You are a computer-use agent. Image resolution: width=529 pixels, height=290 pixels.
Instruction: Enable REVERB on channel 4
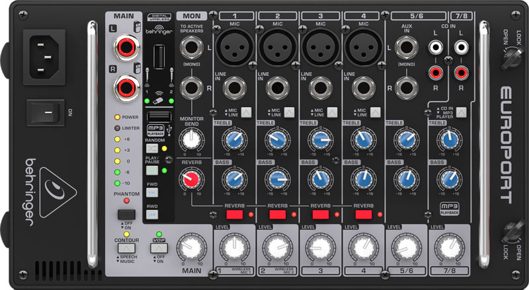pos(364,215)
